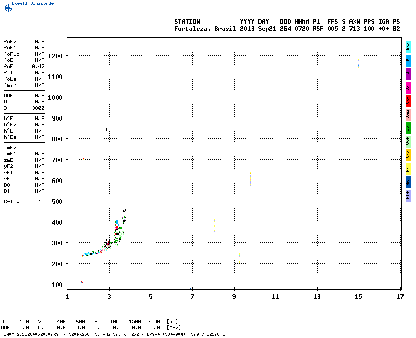Click the 9 frequency axis label
The width and height of the screenshot is (416, 338).
[234, 297]
